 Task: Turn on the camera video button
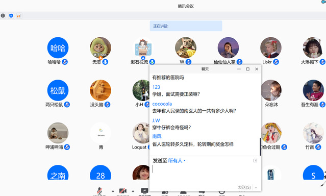click(122, 191)
